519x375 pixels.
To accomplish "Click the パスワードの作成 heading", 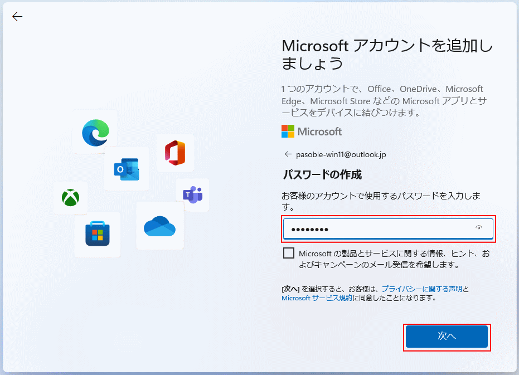I will (x=322, y=175).
